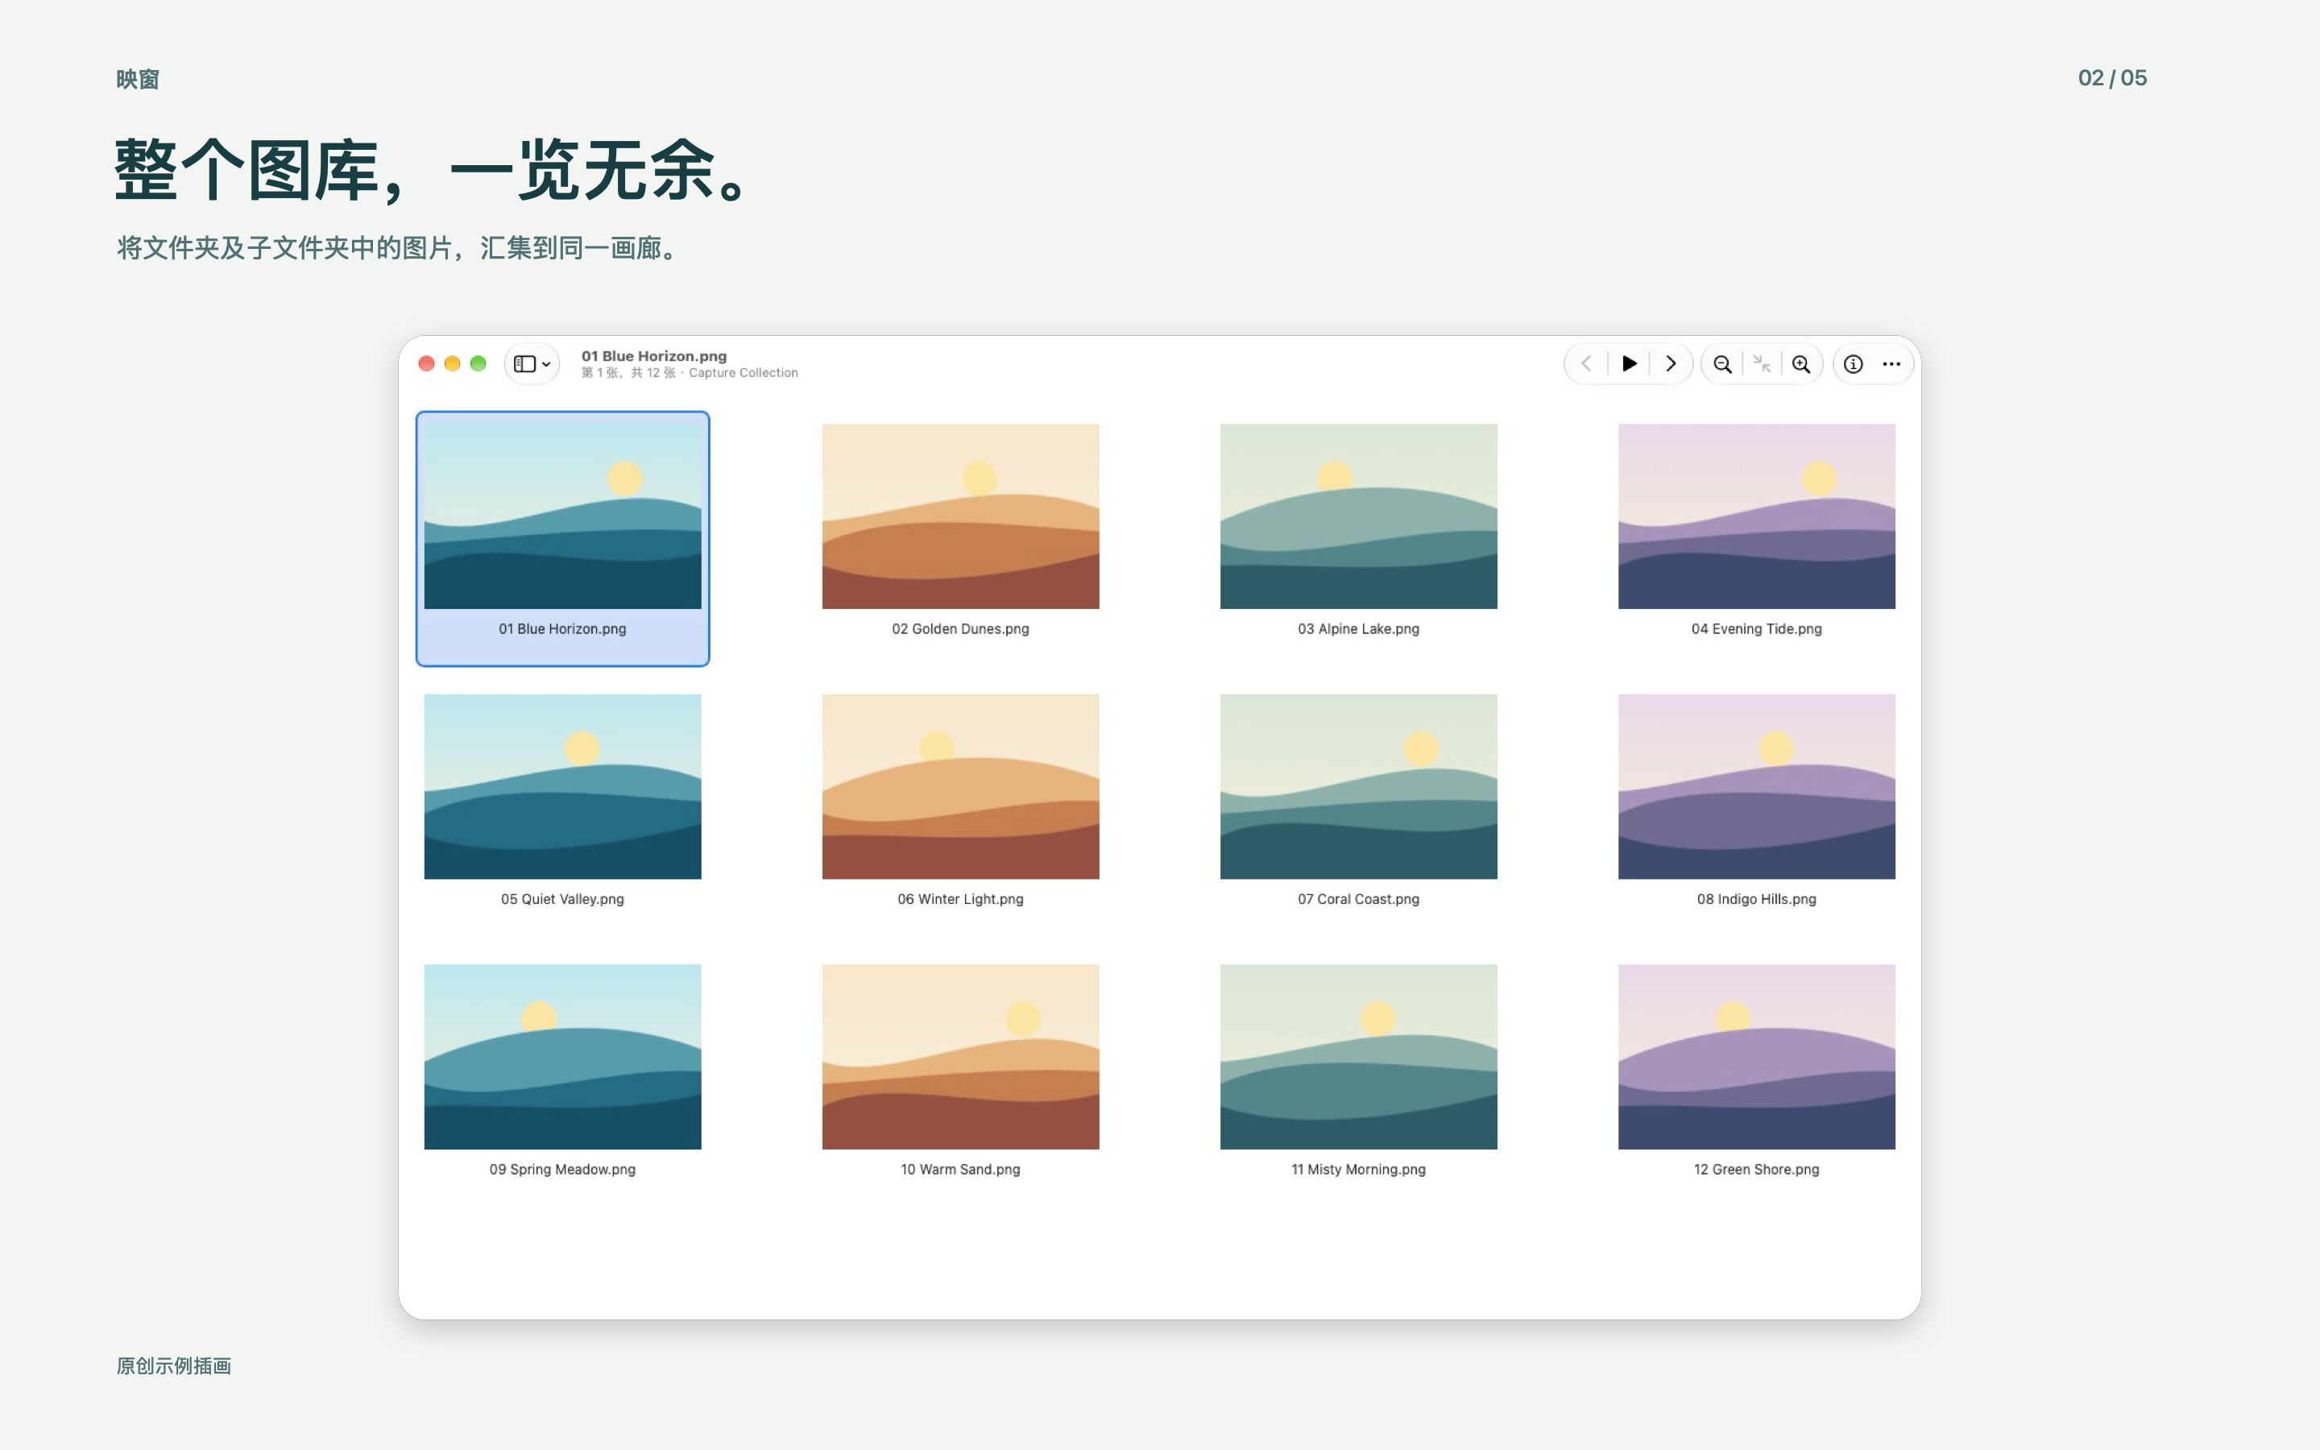Open the image info panel
Viewport: 2320px width, 1450px height.
click(1853, 364)
